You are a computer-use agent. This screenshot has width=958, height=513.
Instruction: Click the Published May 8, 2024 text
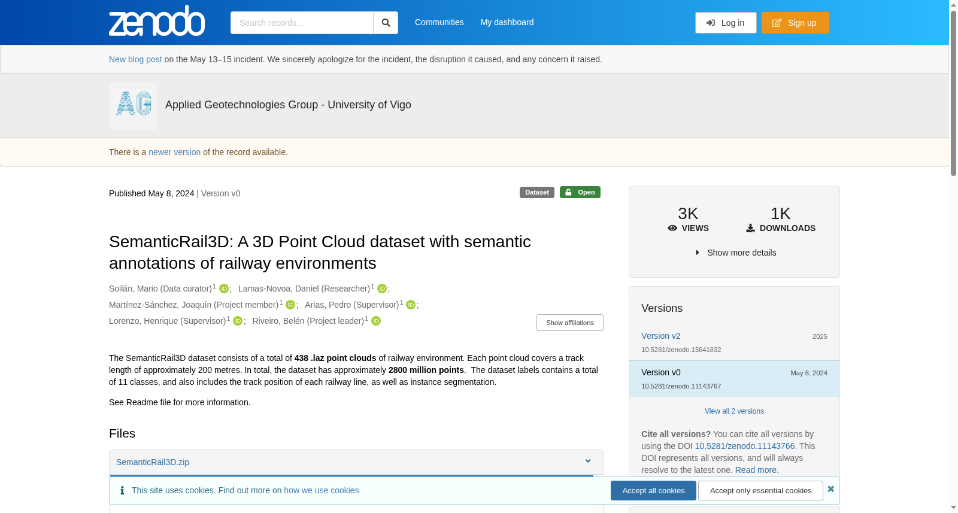coord(151,193)
